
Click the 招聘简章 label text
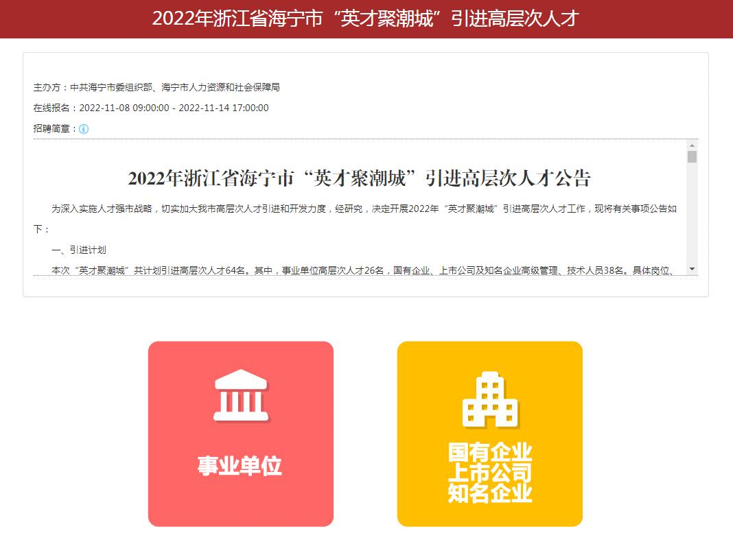55,129
